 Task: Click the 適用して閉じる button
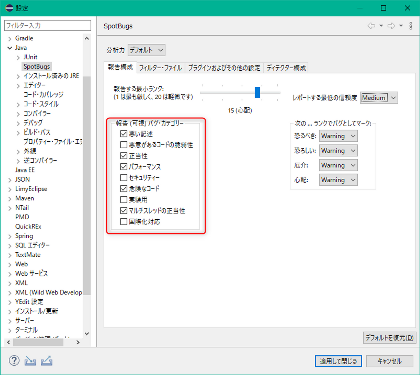338,361
